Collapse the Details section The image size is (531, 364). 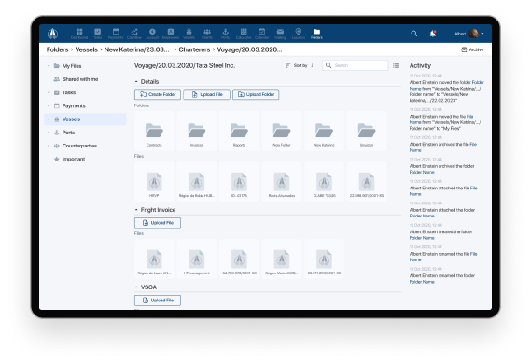tap(136, 81)
